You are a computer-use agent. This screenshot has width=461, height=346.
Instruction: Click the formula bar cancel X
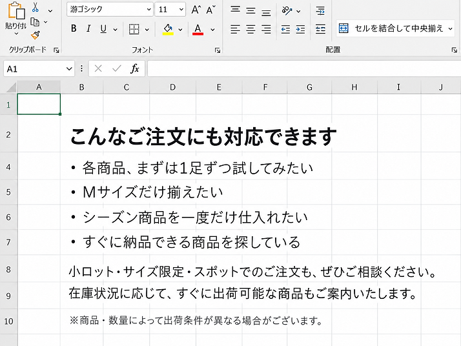98,68
